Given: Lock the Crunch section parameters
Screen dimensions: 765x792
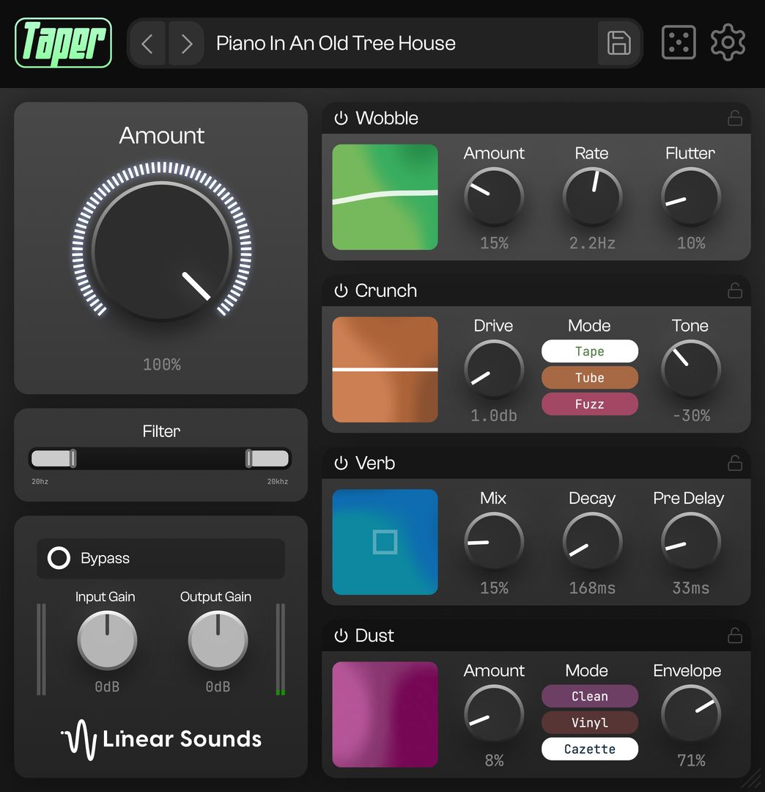Looking at the screenshot, I should [x=734, y=290].
